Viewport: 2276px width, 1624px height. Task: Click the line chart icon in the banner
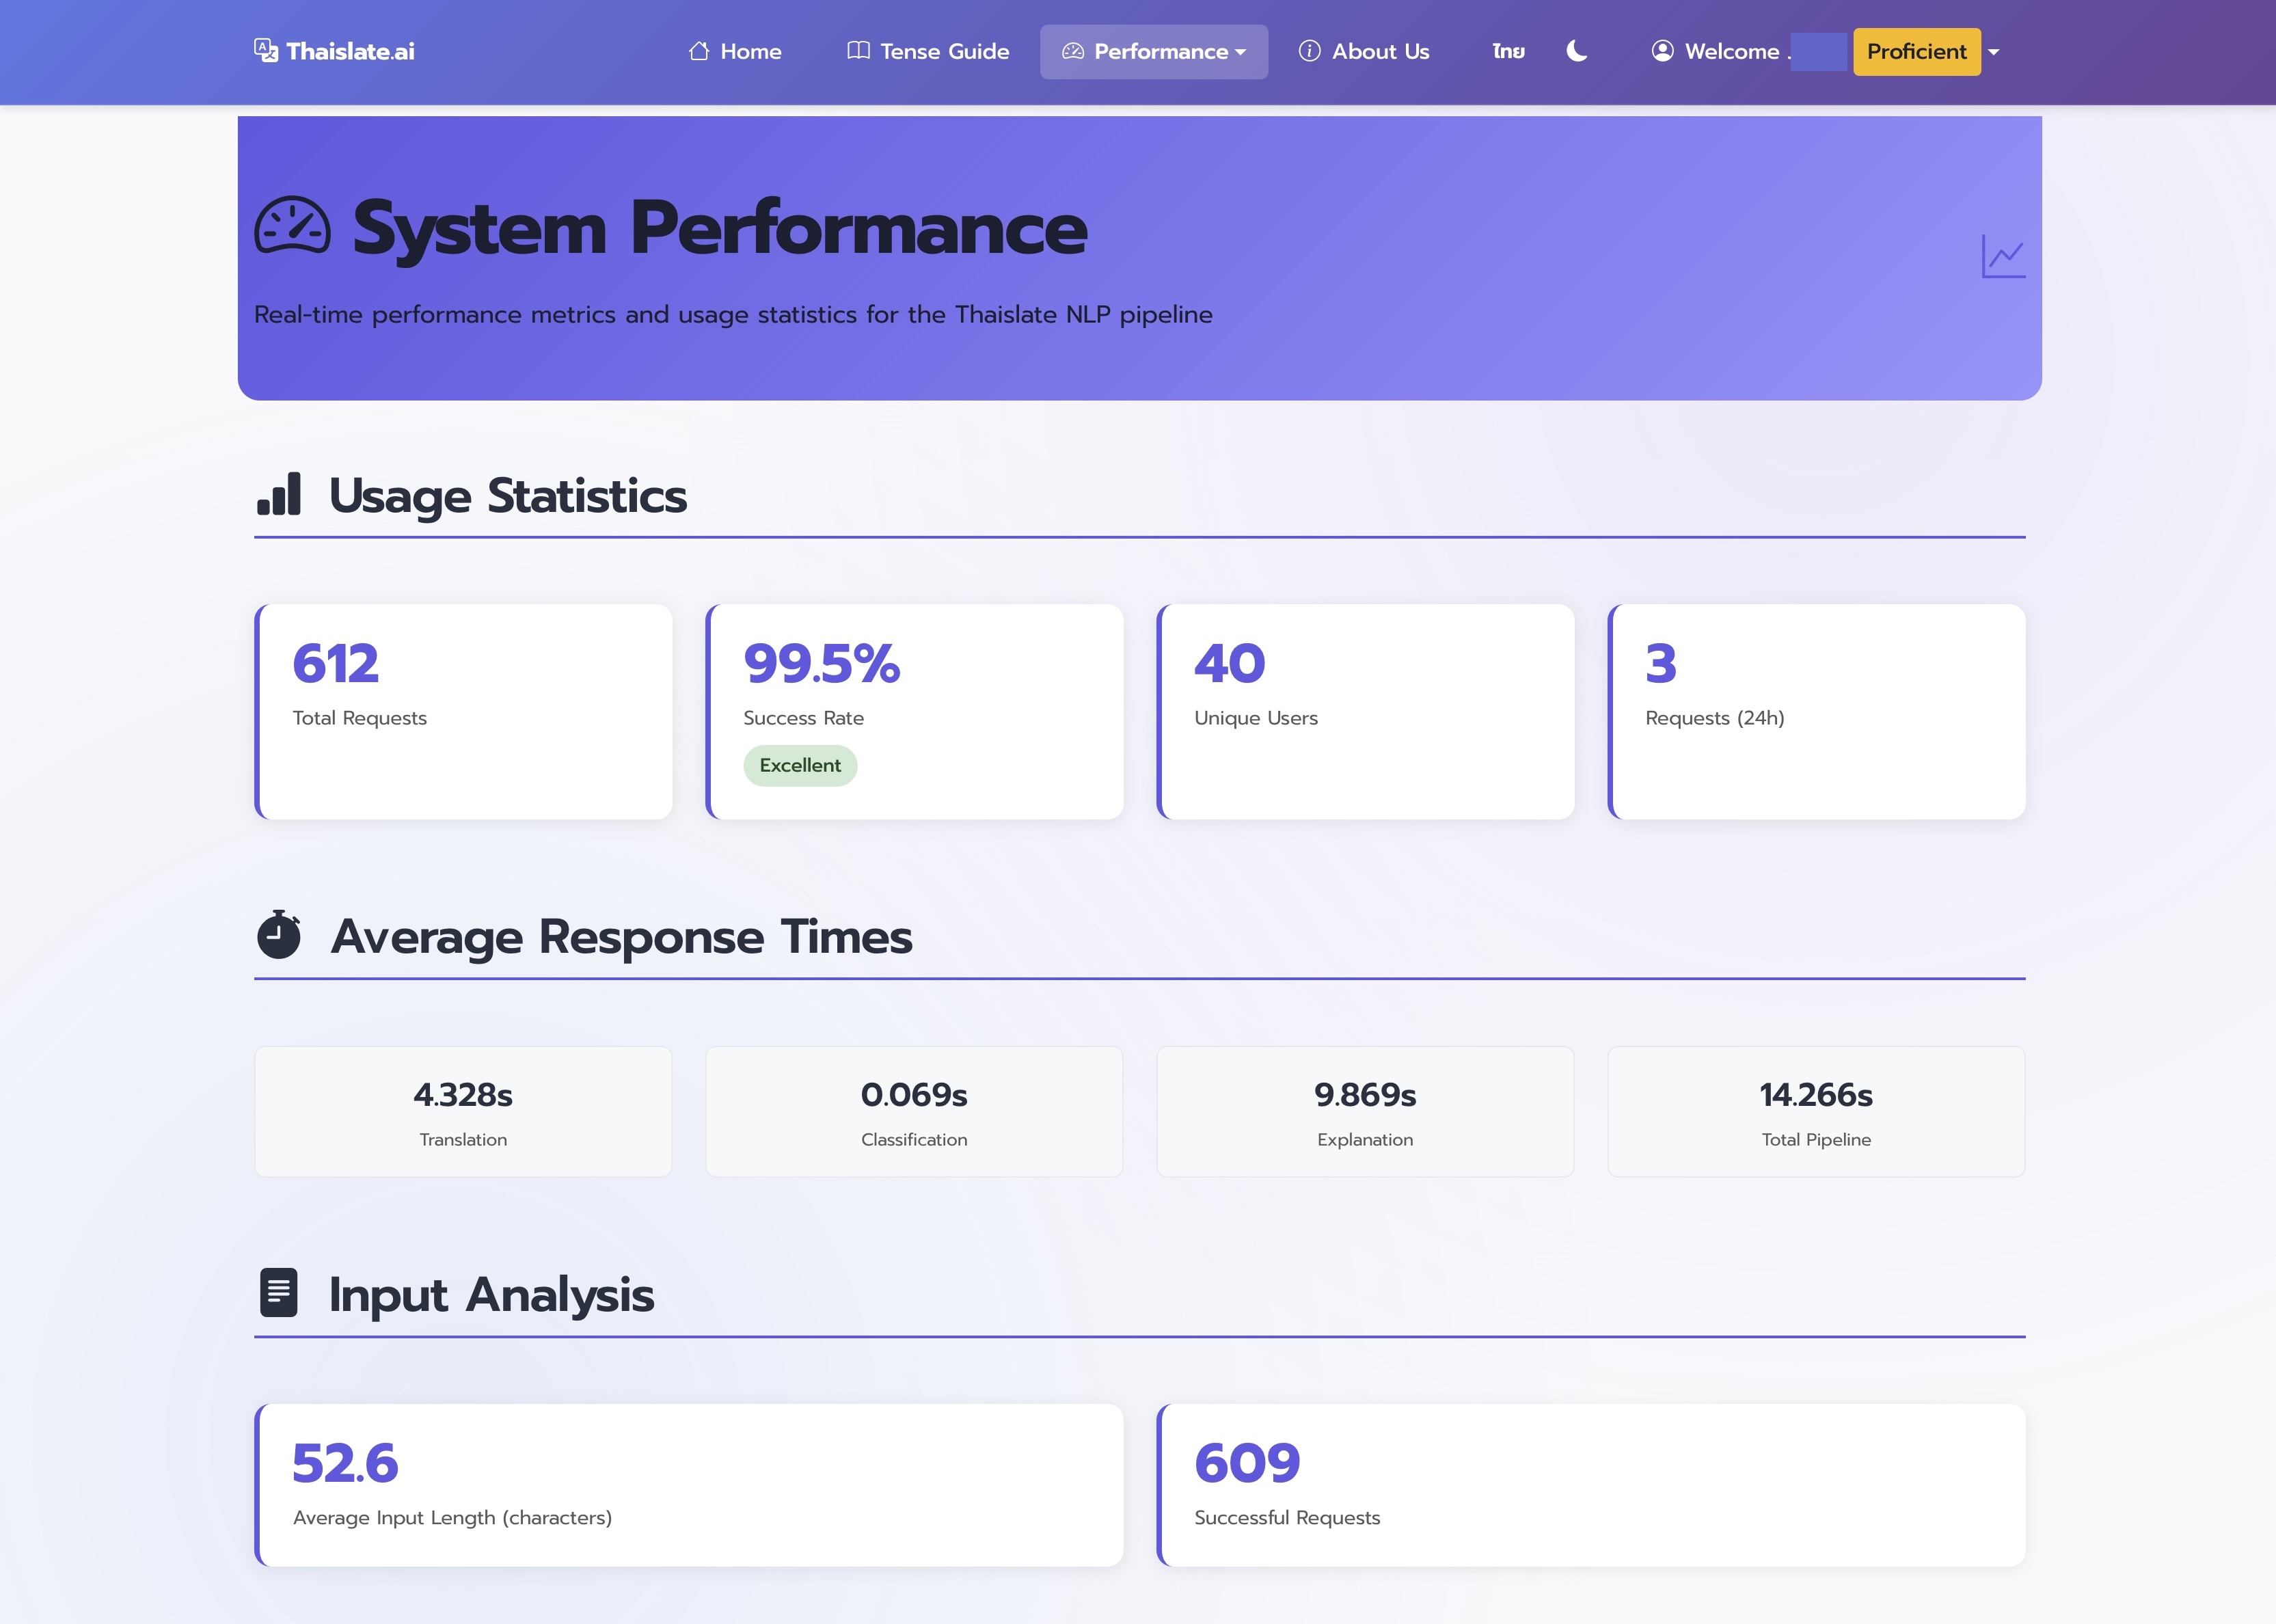point(2004,256)
